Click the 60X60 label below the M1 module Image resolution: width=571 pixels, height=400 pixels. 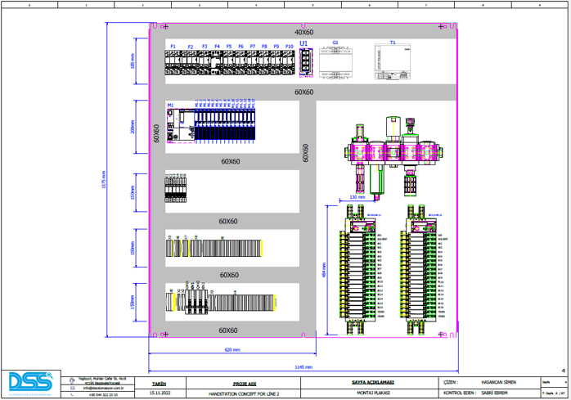[231, 161]
